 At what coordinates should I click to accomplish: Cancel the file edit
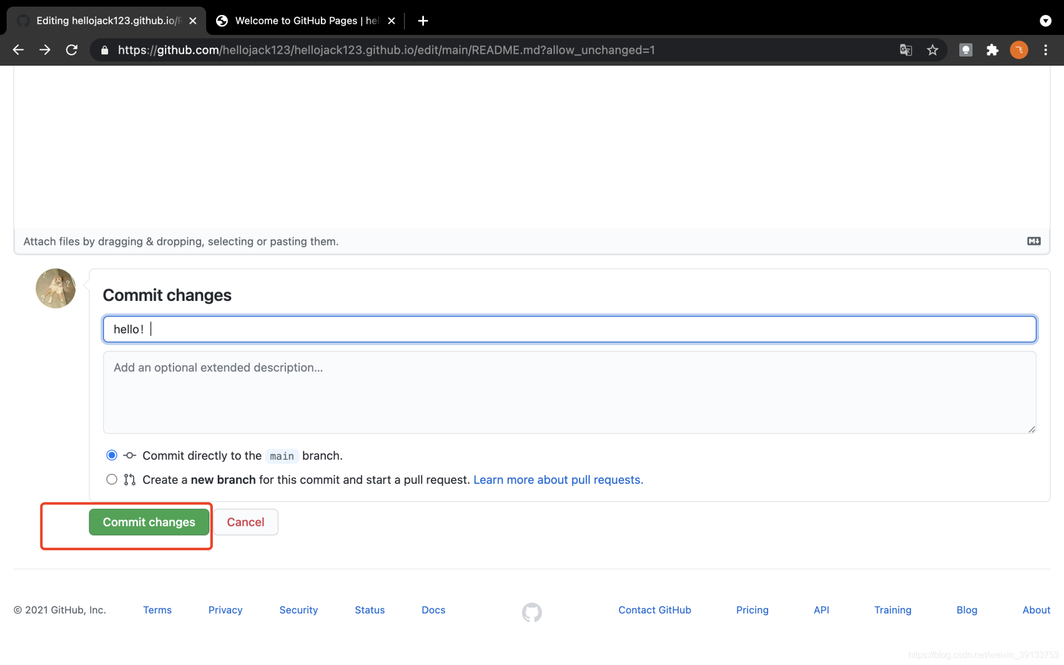pos(245,522)
